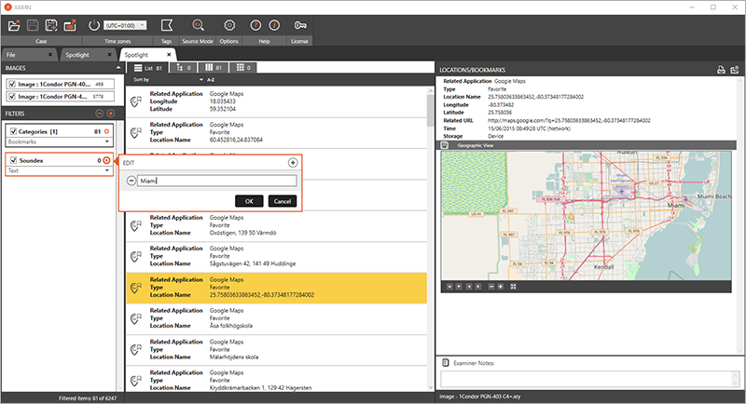Select the Mälarhöjdens skola result
746x404 pixels.
click(x=276, y=350)
